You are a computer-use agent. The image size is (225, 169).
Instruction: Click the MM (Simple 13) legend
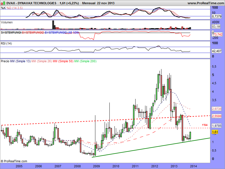click(20, 61)
